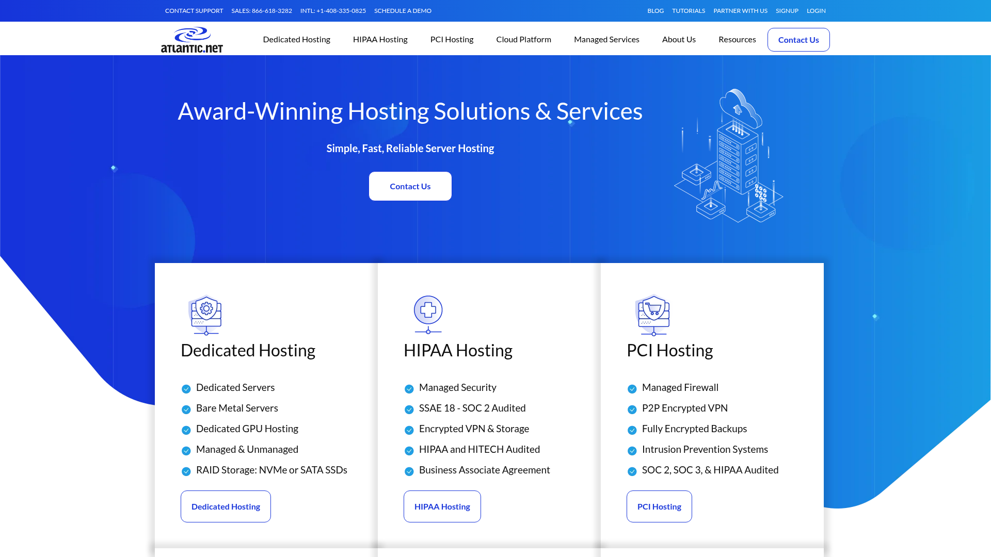
Task: Click the checkmark beside Bare Metal Servers
Action: click(x=186, y=409)
